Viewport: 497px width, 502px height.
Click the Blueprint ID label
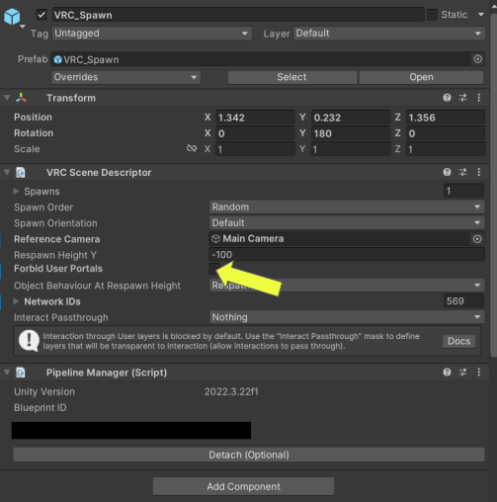(41, 408)
